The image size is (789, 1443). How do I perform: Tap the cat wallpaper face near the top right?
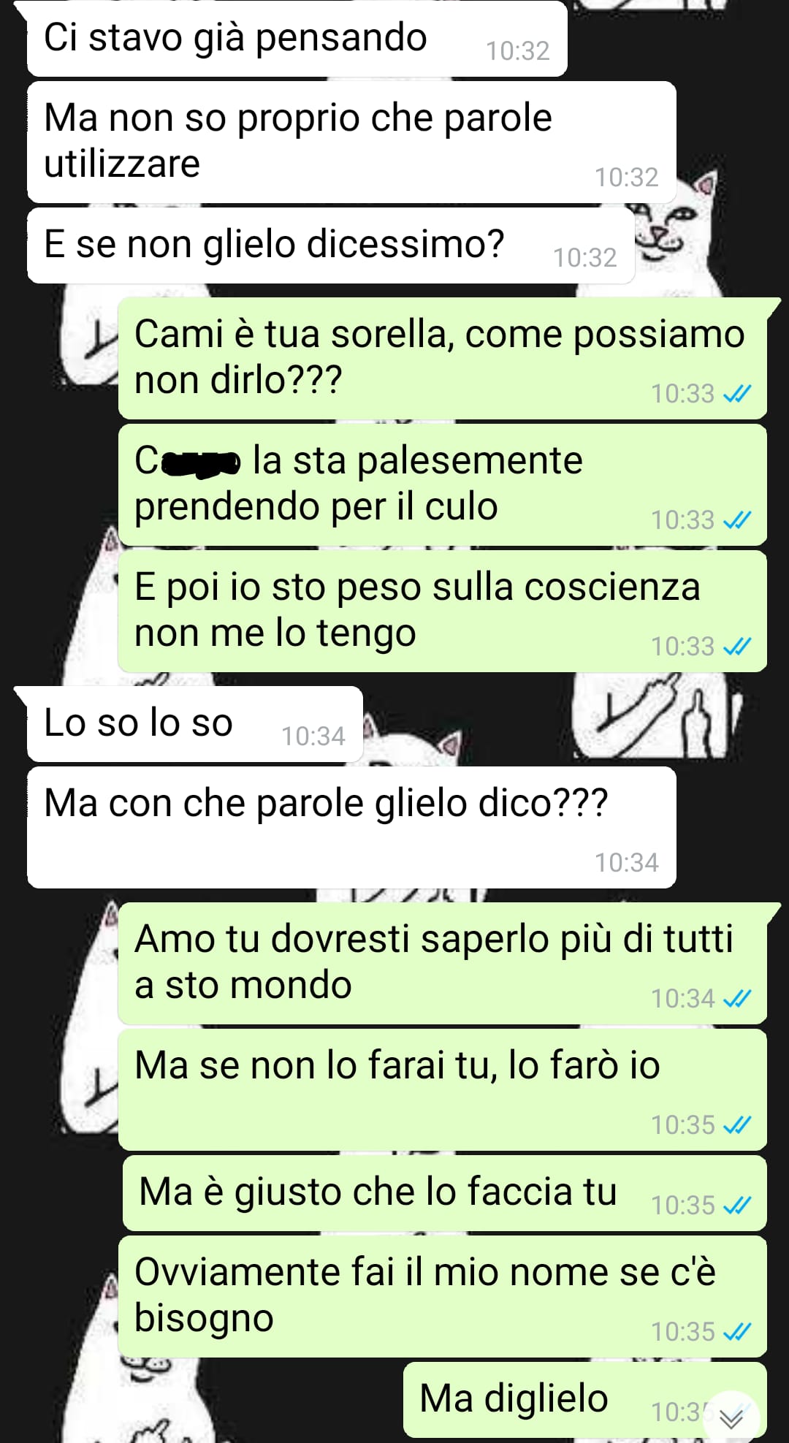(672, 219)
